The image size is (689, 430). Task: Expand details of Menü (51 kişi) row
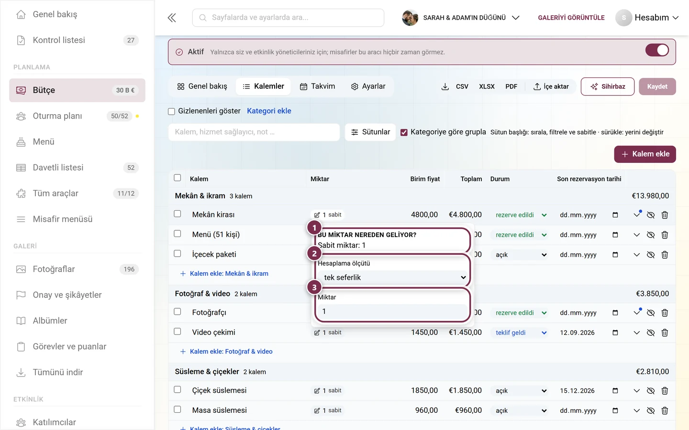click(636, 235)
